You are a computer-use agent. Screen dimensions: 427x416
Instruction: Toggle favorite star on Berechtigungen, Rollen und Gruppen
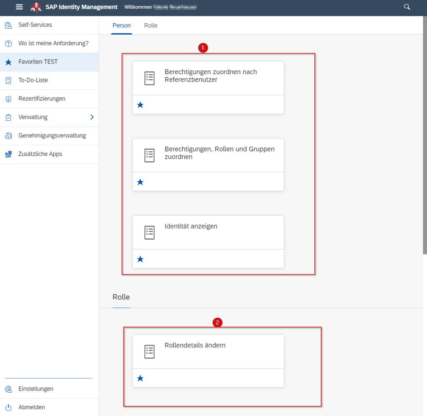(140, 182)
